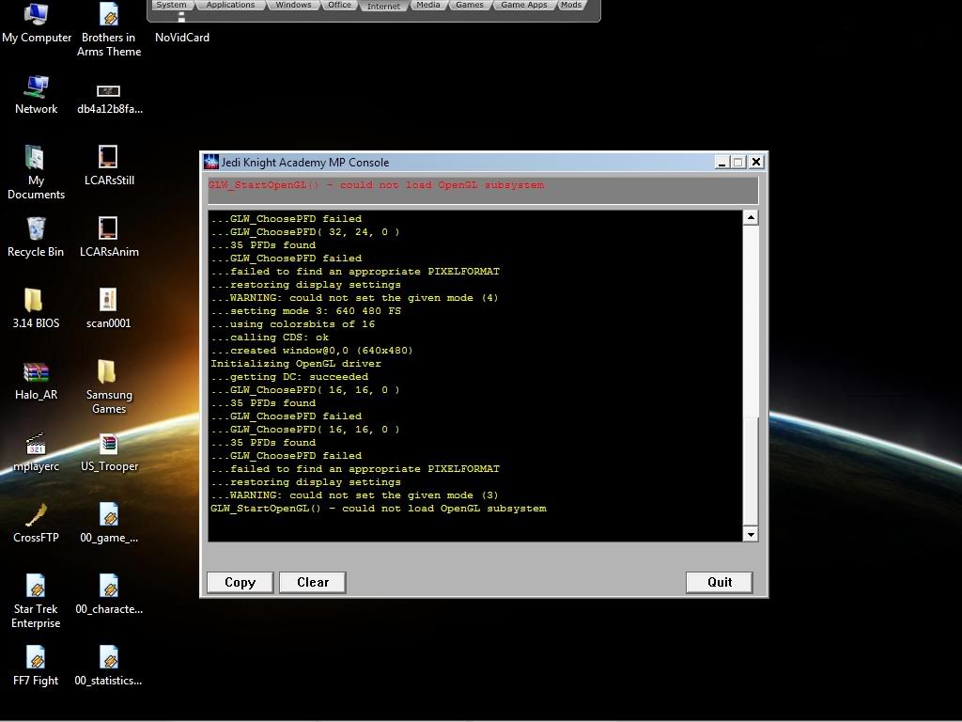Open the Recycle Bin icon
Screen dimensions: 962x722
[36, 237]
